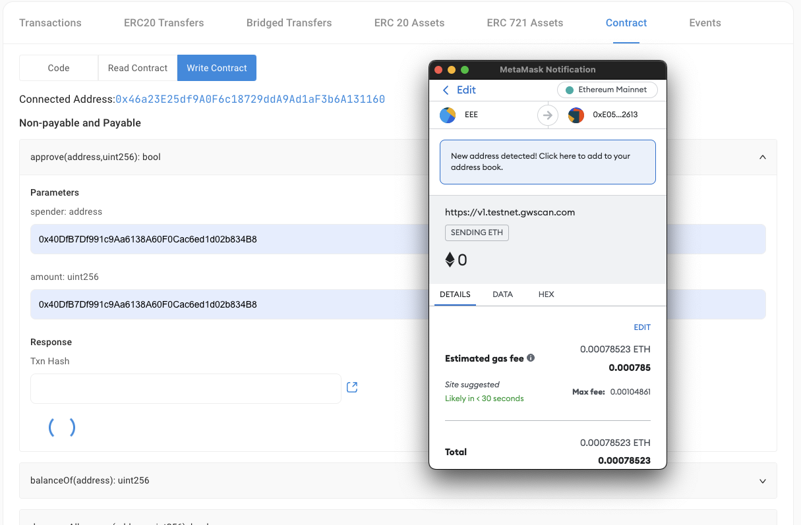Click the Estimated gas fee info icon
Viewport: 801px width, 525px height.
point(531,358)
